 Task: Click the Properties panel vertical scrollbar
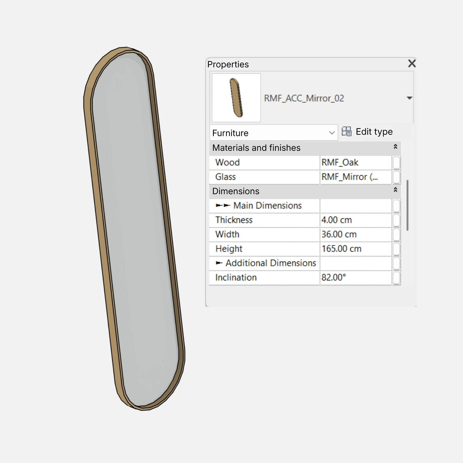click(407, 205)
